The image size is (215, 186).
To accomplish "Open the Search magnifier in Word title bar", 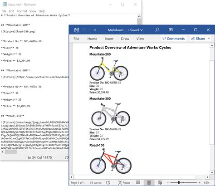I will (157, 29).
